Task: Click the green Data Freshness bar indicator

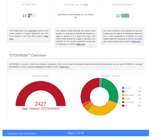Action: click(x=125, y=16)
